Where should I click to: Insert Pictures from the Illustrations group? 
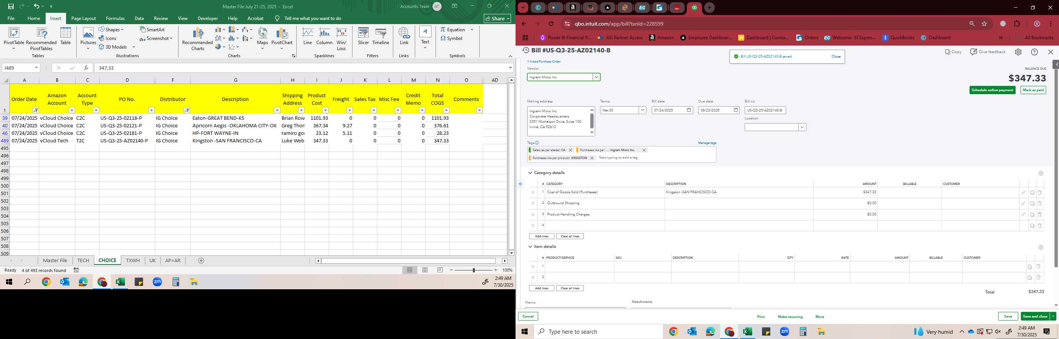pos(88,38)
